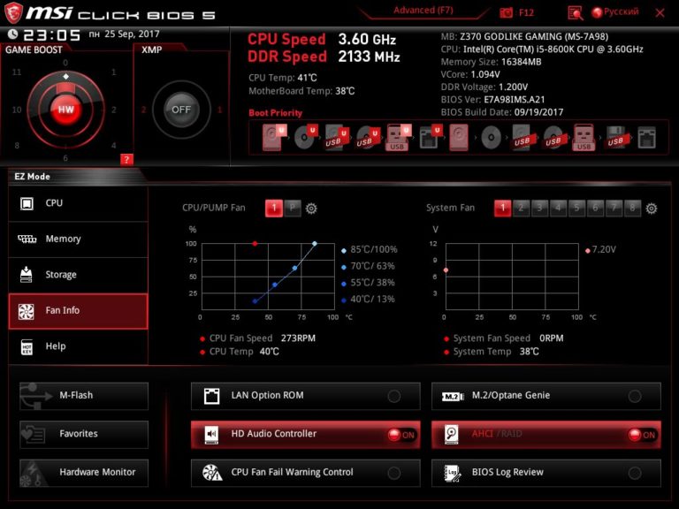This screenshot has height=509, width=679.
Task: Click BIOS Ver E7A98IMS.A21 text
Action: coord(492,100)
